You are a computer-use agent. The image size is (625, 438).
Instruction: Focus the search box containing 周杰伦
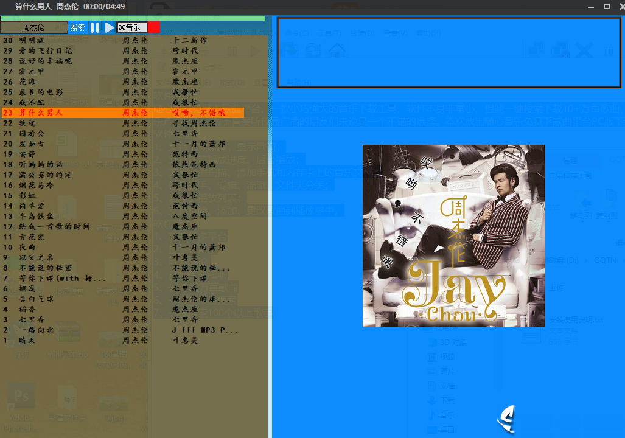coord(34,27)
